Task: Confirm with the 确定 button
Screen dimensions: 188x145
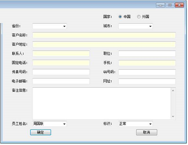Action: [x=41, y=133]
